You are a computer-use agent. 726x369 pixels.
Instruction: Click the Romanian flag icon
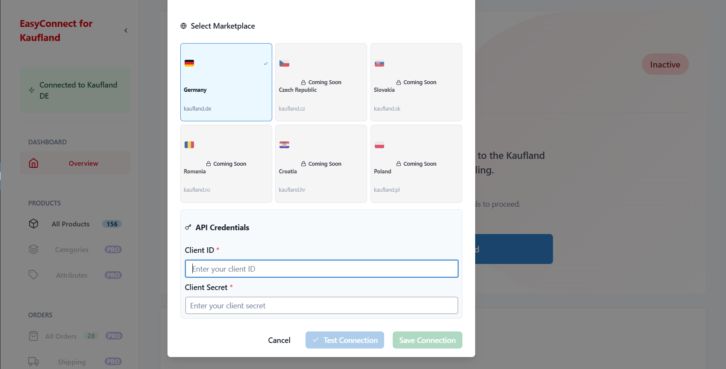189,145
